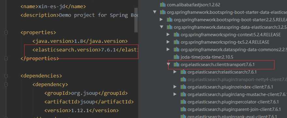Click the com.alibaba:fastjson:1.2.62 library icon
The height and width of the screenshot is (118, 287).
tap(163, 5)
